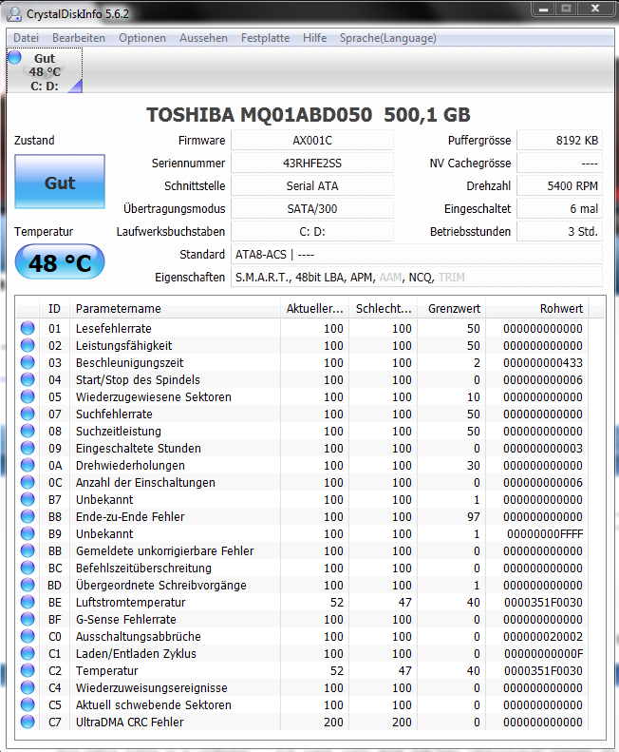
Task: Click the Standard field ATA8-ACS
Action: click(x=417, y=254)
